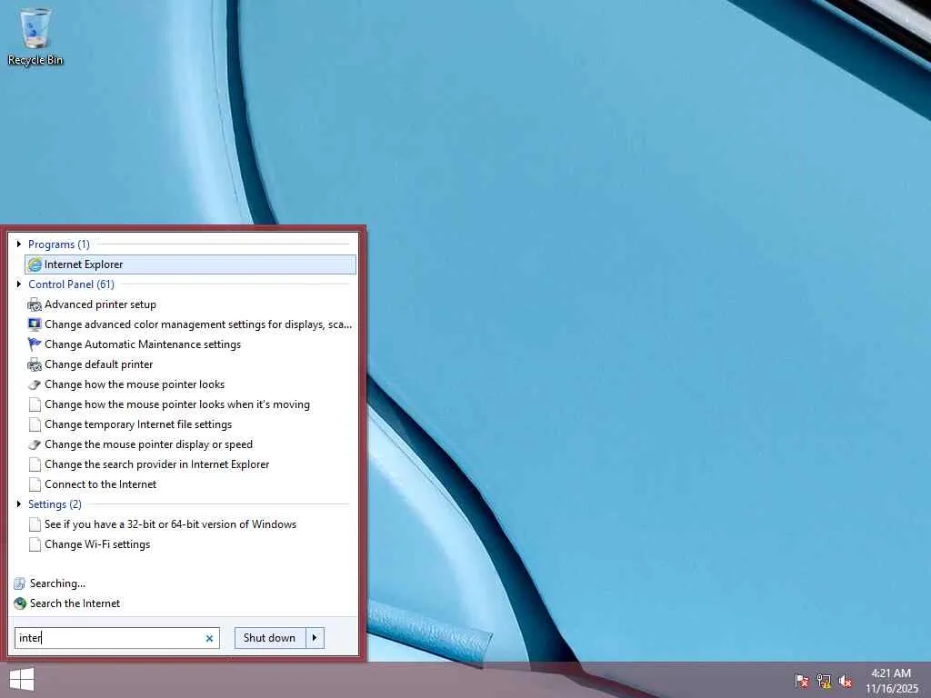
Task: Click the Advanced printer setup icon
Action: point(35,304)
